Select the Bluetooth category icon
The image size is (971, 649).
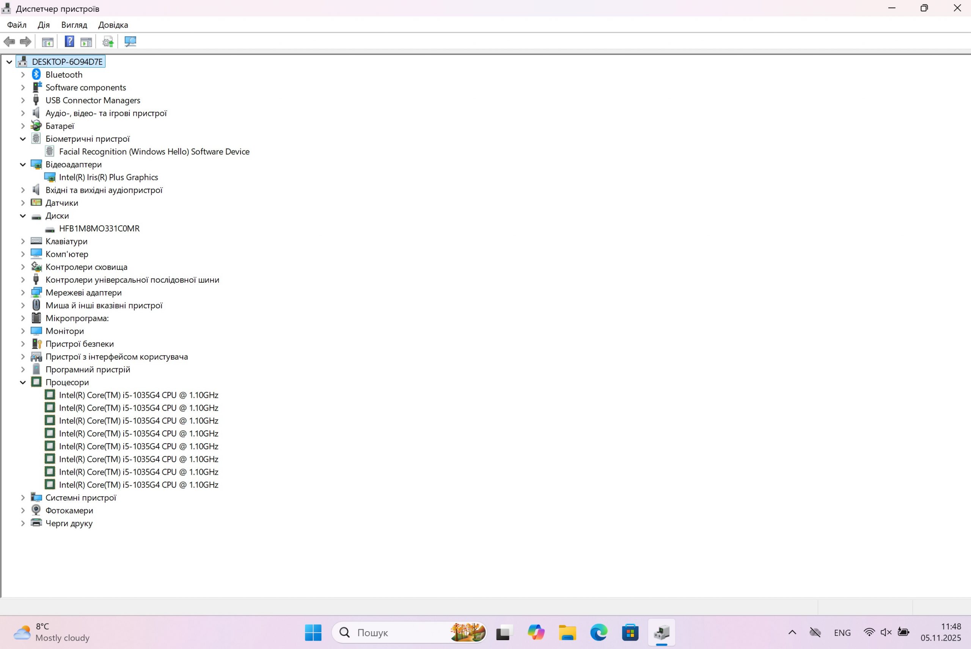coord(36,75)
